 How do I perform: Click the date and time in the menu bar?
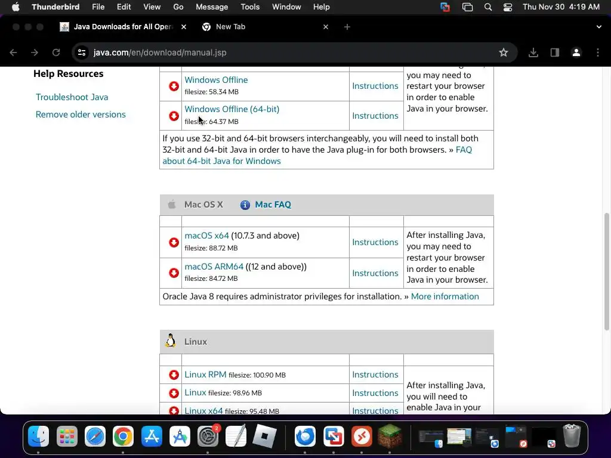(561, 7)
